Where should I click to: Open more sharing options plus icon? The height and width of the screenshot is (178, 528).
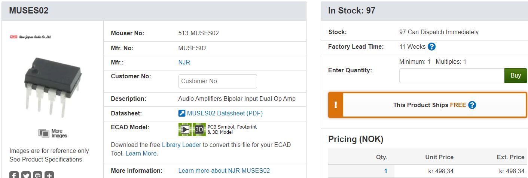49,175
